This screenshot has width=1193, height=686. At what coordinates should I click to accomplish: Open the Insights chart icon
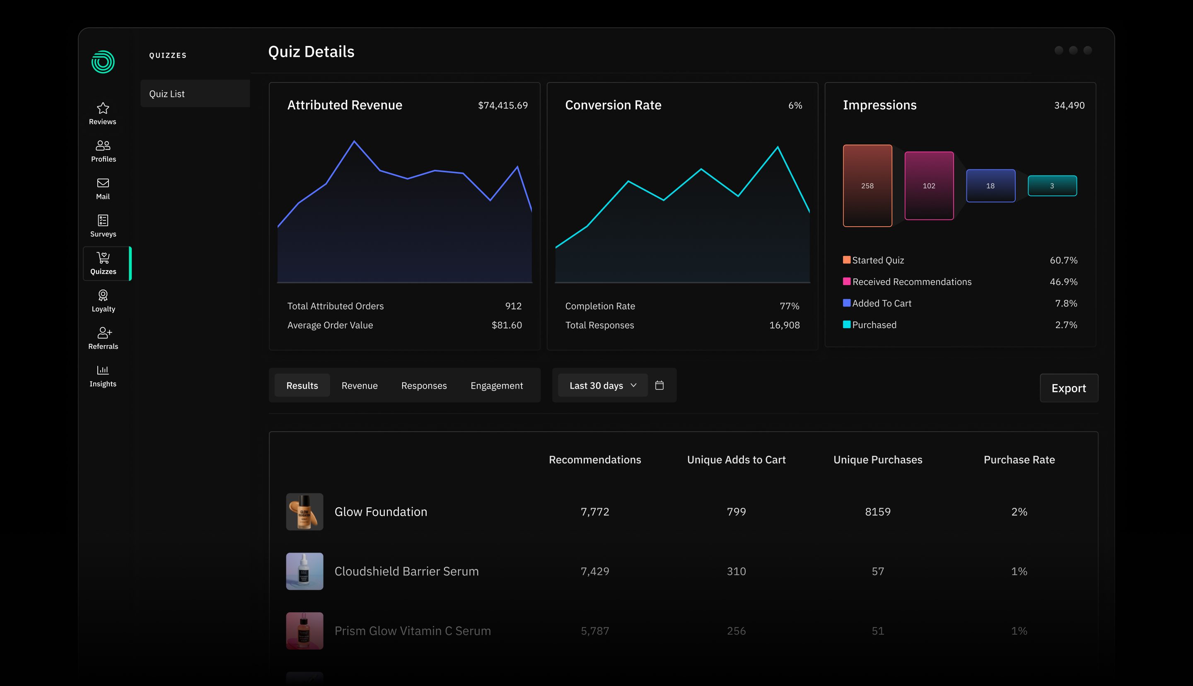pyautogui.click(x=103, y=370)
